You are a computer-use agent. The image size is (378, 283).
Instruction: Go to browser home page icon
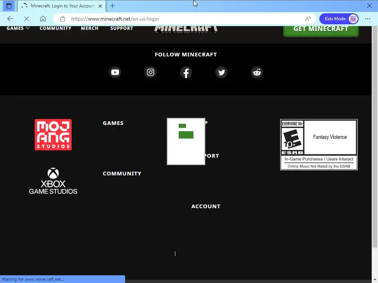[43, 19]
